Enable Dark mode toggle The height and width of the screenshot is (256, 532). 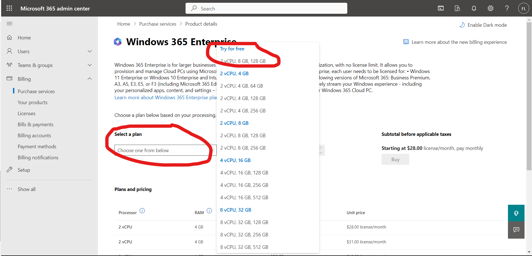click(x=483, y=25)
